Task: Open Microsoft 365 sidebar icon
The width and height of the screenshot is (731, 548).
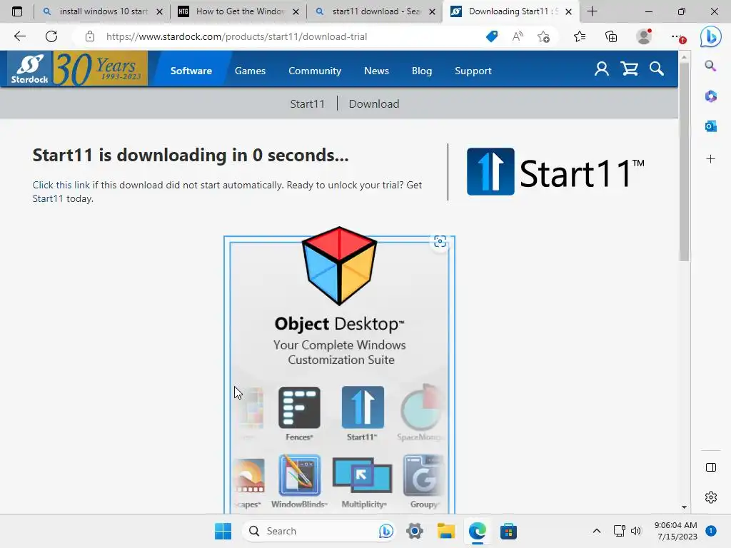Action: 710,96
